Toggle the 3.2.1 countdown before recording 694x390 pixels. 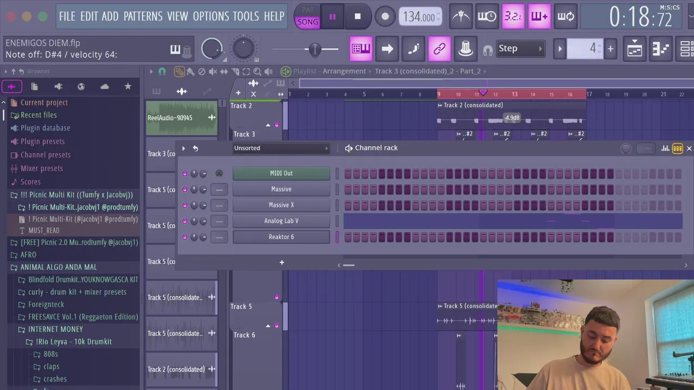tap(513, 16)
